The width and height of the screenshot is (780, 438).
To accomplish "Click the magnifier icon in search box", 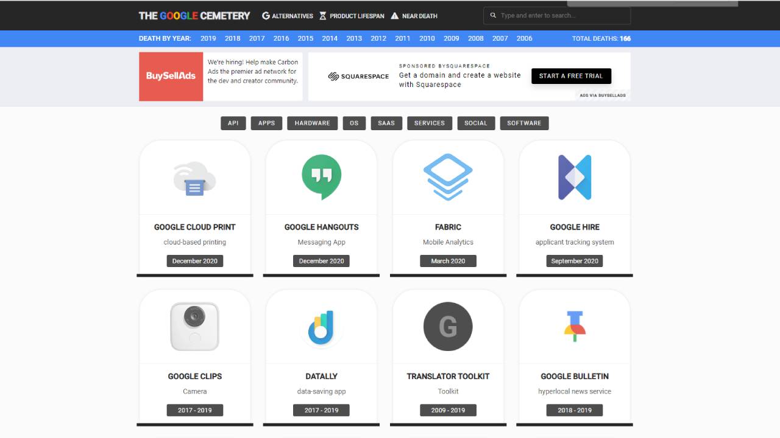I will click(x=493, y=15).
